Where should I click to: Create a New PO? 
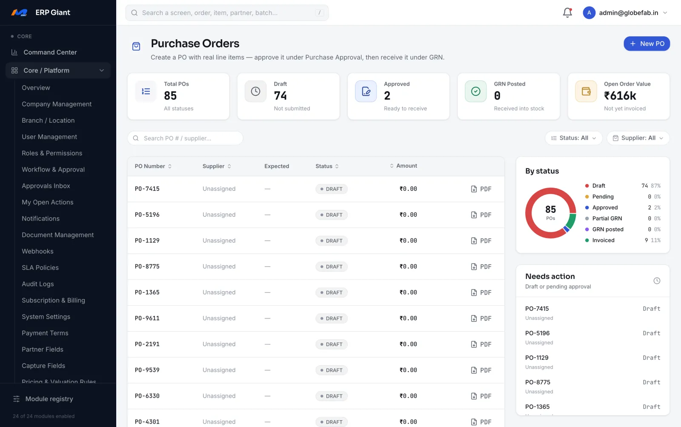tap(647, 44)
